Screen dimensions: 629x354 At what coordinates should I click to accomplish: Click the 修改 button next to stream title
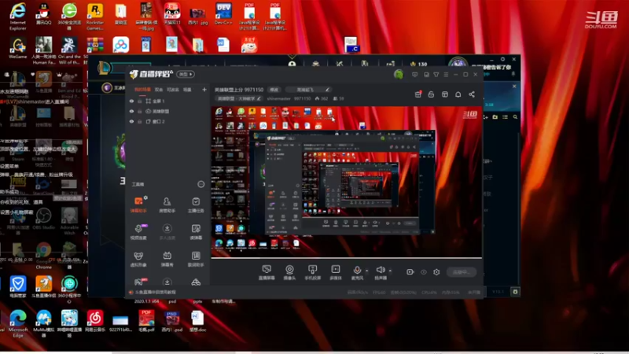[x=274, y=90]
